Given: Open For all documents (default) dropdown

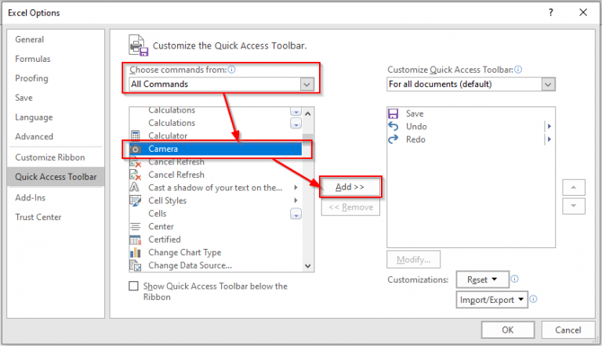Looking at the screenshot, I should pos(471,84).
